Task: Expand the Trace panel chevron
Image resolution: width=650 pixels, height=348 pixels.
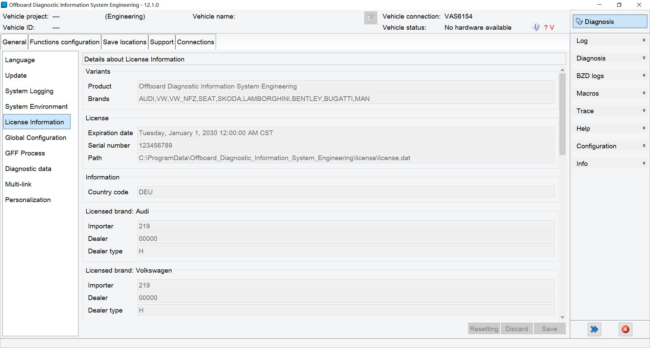Action: (x=644, y=111)
